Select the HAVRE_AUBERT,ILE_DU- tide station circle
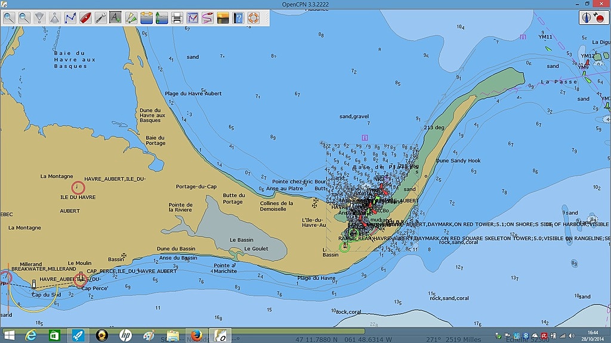Screen dimensions: 611x343 coord(78,188)
